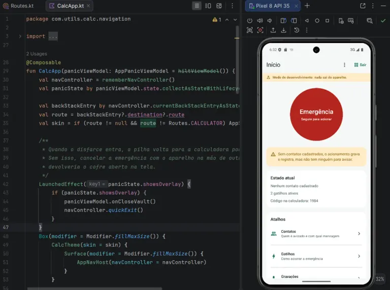Viewport: 390px width, 290px height.
Task: Click the upload arrow icon in emulator toolbar
Action: 273,30
